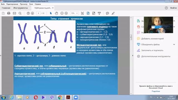The height and width of the screenshot is (100, 178).
Task: Go to previous page arrow icon
Action: (28, 13)
